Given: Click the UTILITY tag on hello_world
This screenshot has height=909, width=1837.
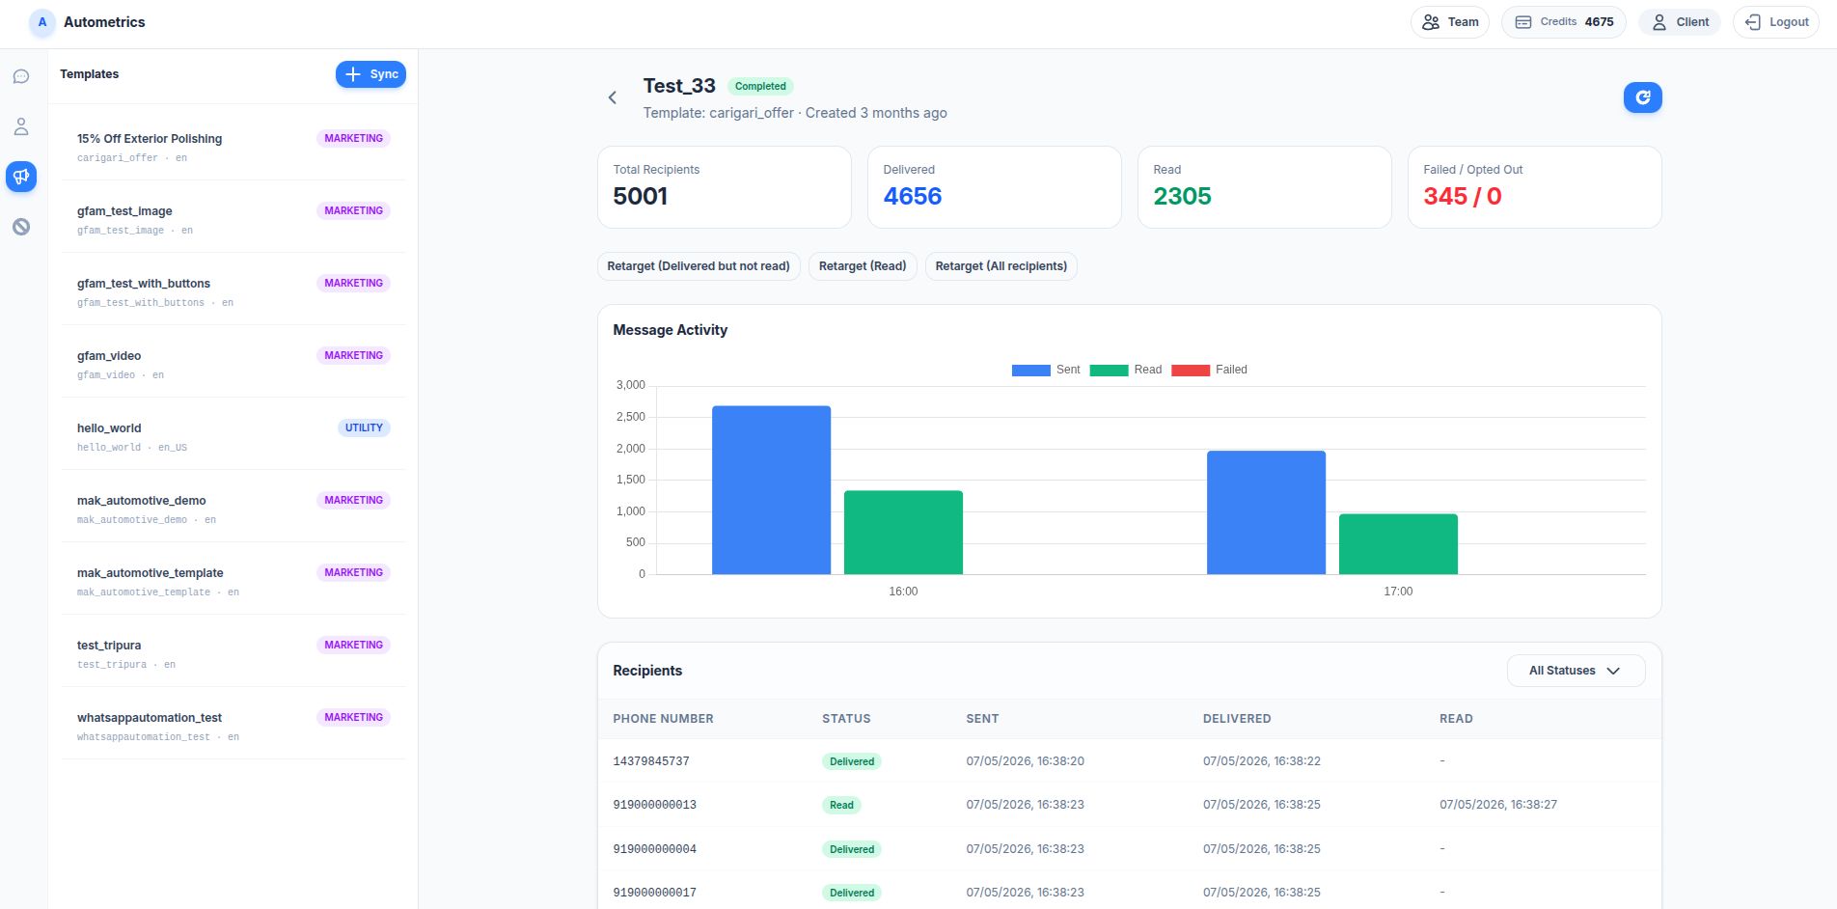Looking at the screenshot, I should point(364,427).
